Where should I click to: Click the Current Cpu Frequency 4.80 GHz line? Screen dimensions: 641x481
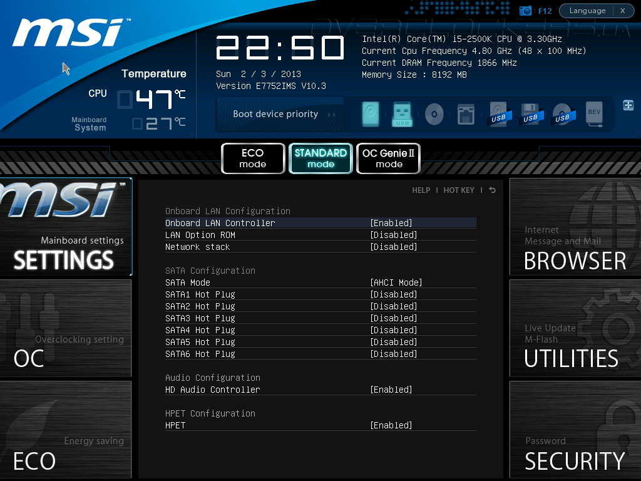pos(474,51)
